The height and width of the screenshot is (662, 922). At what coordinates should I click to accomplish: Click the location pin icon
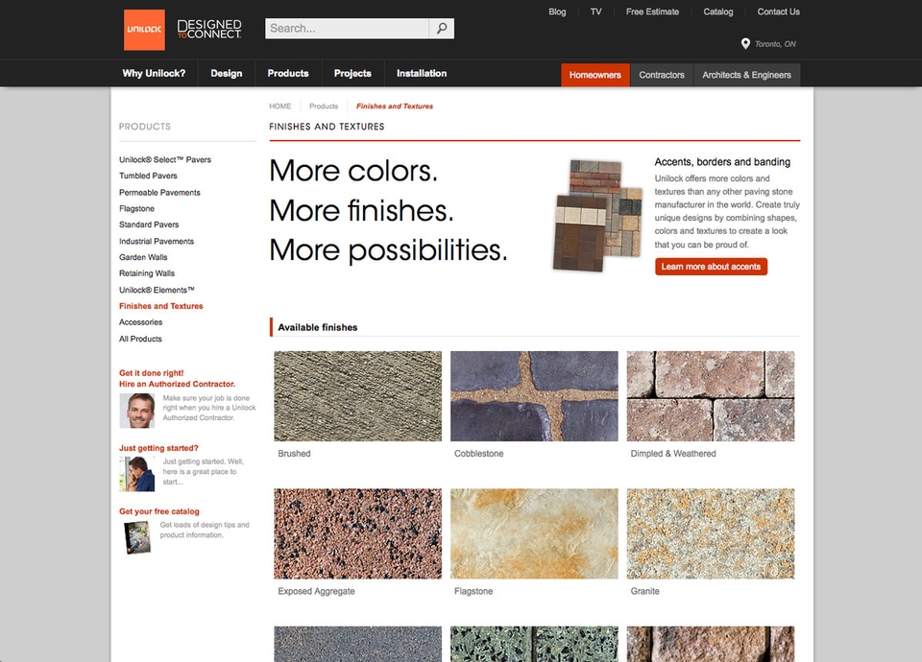(x=745, y=43)
